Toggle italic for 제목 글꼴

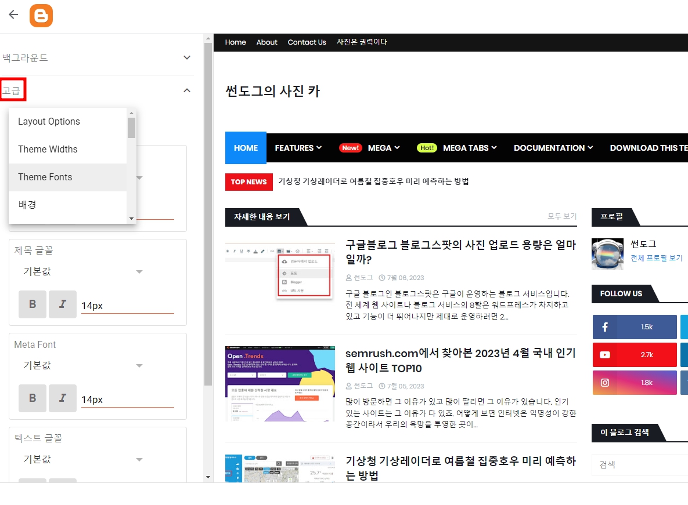[x=63, y=304]
